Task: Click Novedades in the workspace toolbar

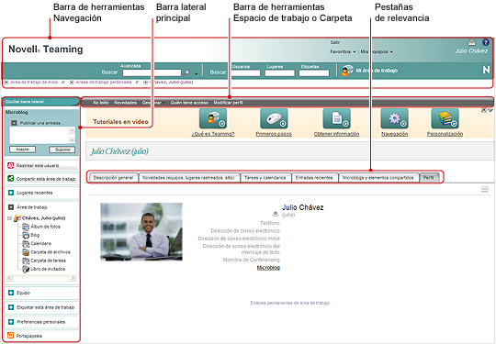Action: pos(126,103)
